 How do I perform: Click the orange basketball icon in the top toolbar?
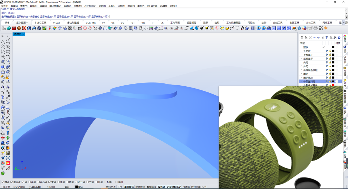(19, 28)
